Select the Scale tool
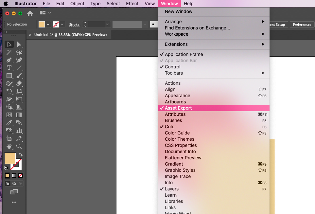Screen dimensions: 315x214 (x=19, y=91)
